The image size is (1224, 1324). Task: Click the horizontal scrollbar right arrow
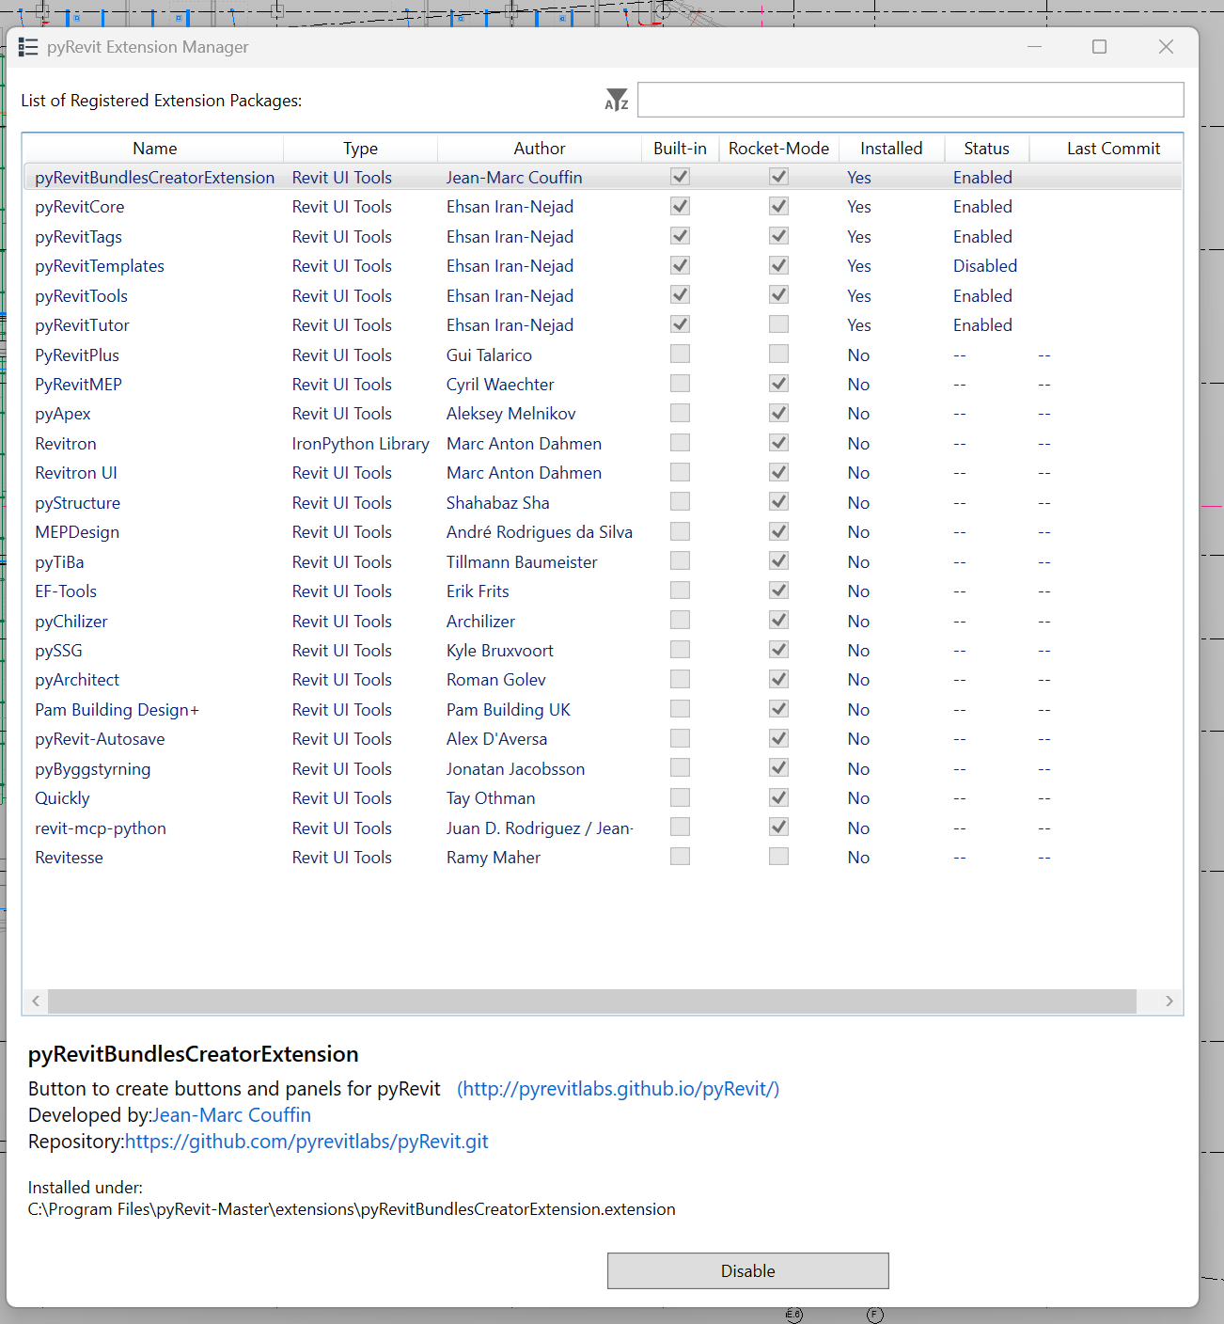[1169, 1001]
